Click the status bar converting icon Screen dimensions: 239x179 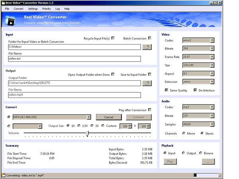click(4, 175)
